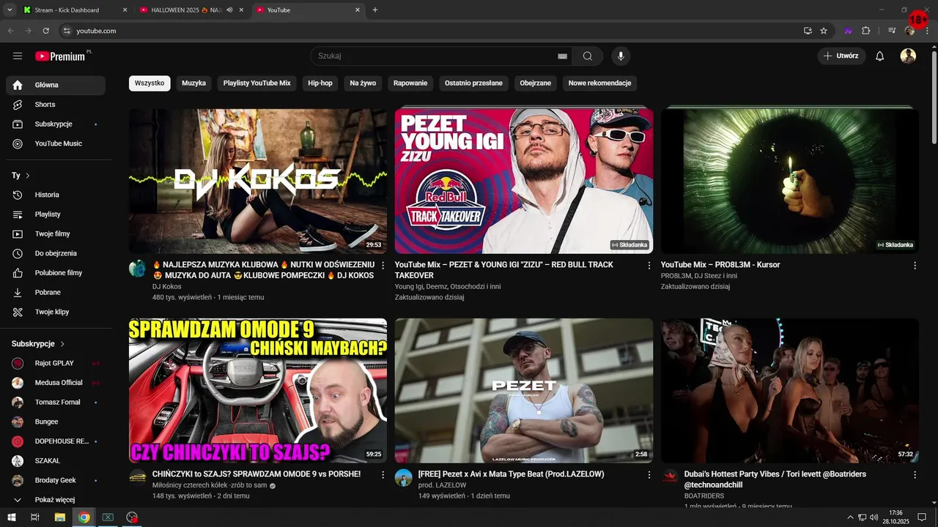Screen dimensions: 938x527
Task: Select the Wszystko filter chip
Action: [x=149, y=83]
